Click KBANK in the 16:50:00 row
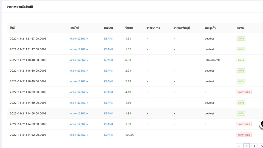This screenshot has width=263, height=148. pos(108,71)
